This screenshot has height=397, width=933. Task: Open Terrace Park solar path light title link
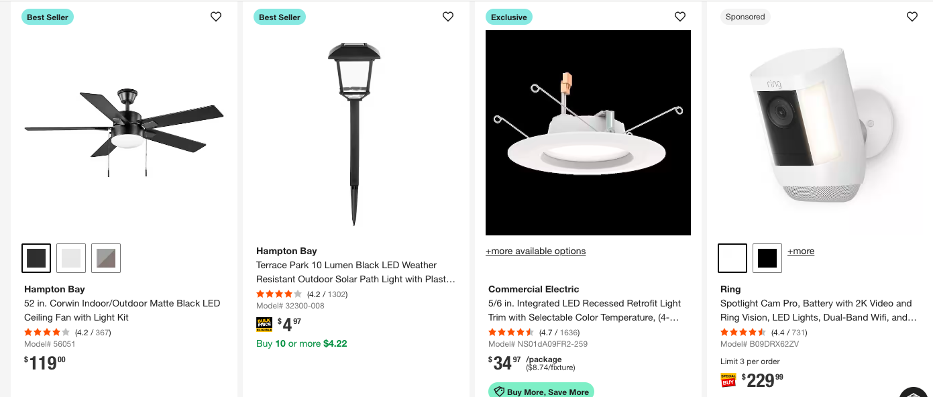355,272
